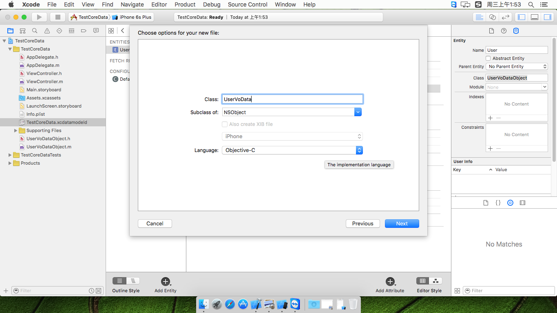Expand the Supporting Files folder
Viewport: 557px width, 313px height.
click(15, 130)
